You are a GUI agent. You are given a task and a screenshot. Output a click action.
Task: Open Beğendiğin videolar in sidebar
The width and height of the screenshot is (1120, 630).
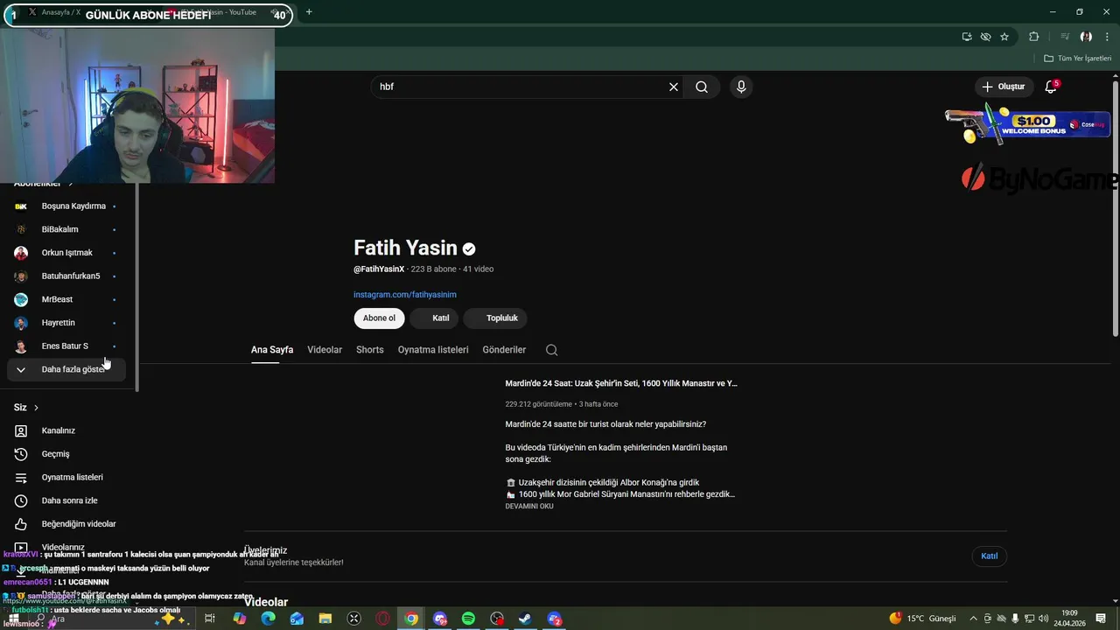(68, 524)
